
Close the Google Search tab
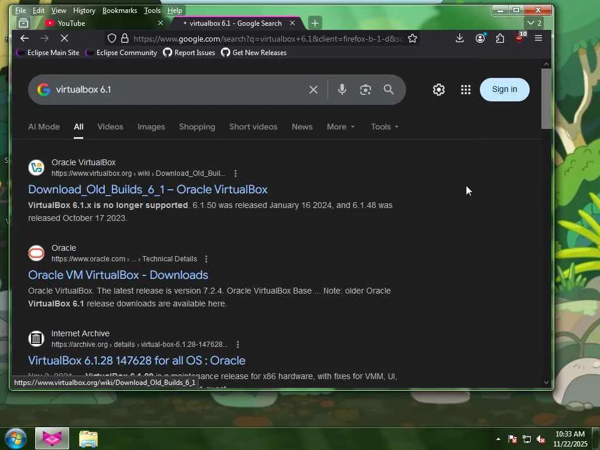pos(292,23)
